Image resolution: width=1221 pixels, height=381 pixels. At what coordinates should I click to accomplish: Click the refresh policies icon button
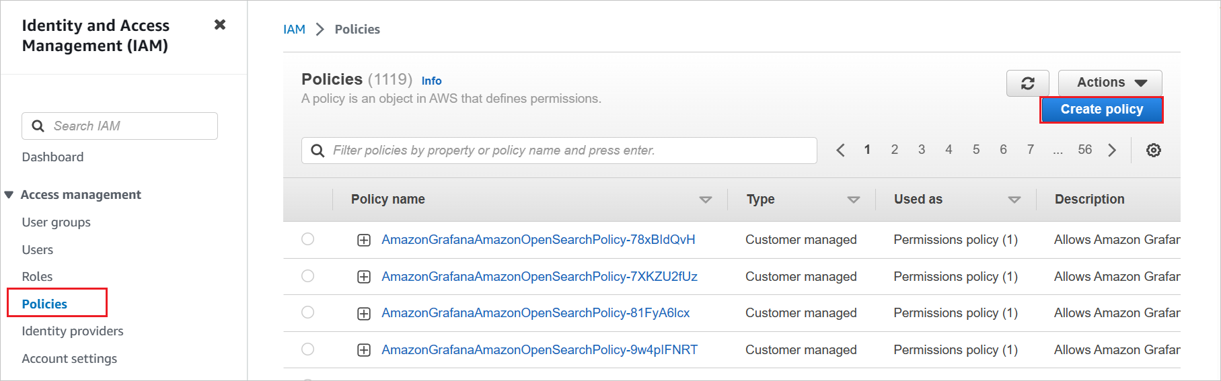tap(1027, 83)
